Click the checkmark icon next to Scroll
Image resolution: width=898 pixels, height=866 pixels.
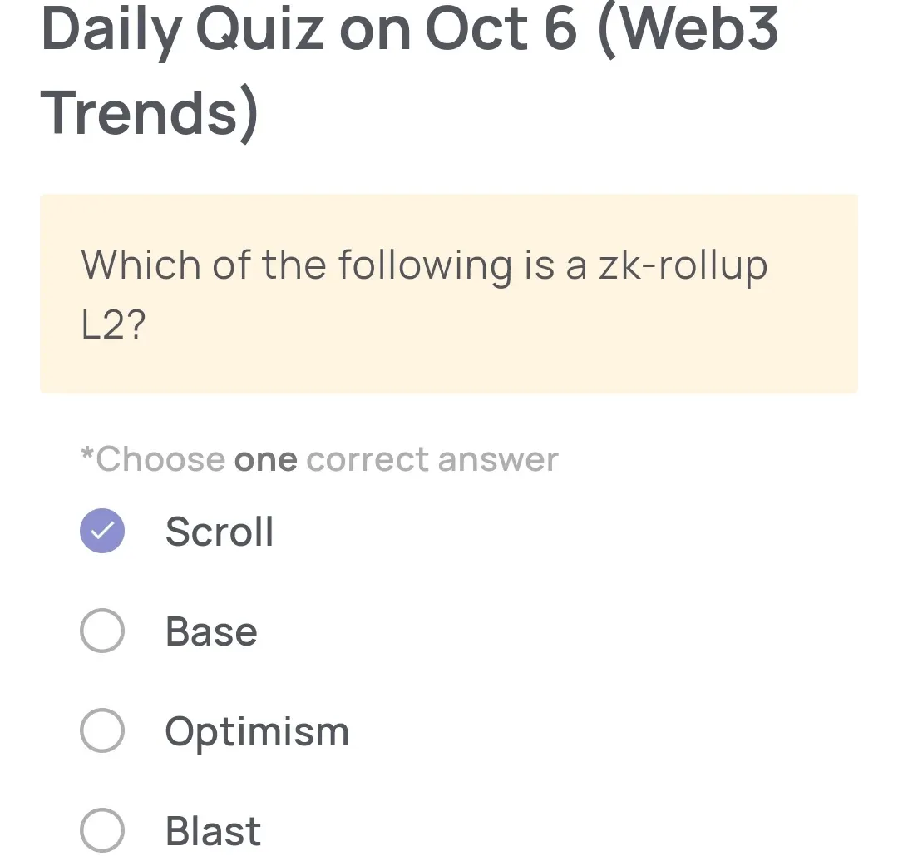click(101, 530)
